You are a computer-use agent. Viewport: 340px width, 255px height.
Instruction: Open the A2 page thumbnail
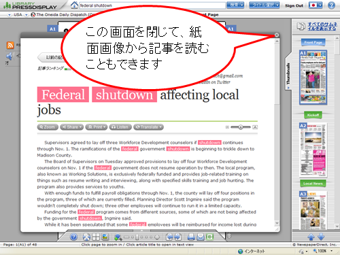313,150
